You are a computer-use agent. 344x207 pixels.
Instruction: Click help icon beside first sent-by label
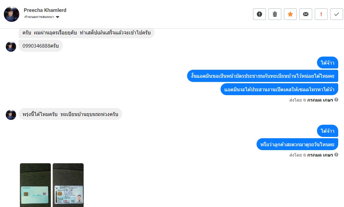(336, 100)
